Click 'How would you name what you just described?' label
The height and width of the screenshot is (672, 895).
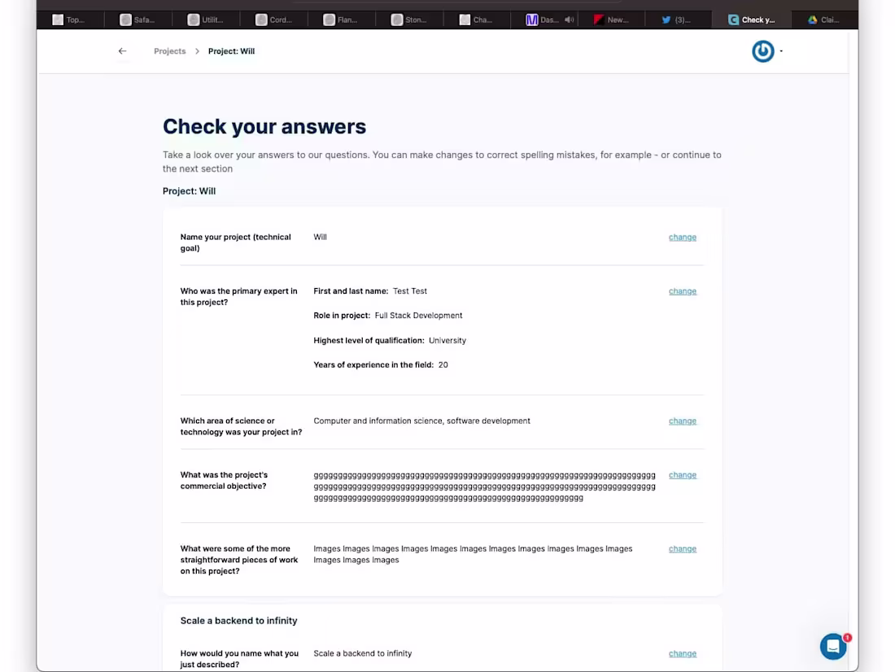click(x=239, y=659)
